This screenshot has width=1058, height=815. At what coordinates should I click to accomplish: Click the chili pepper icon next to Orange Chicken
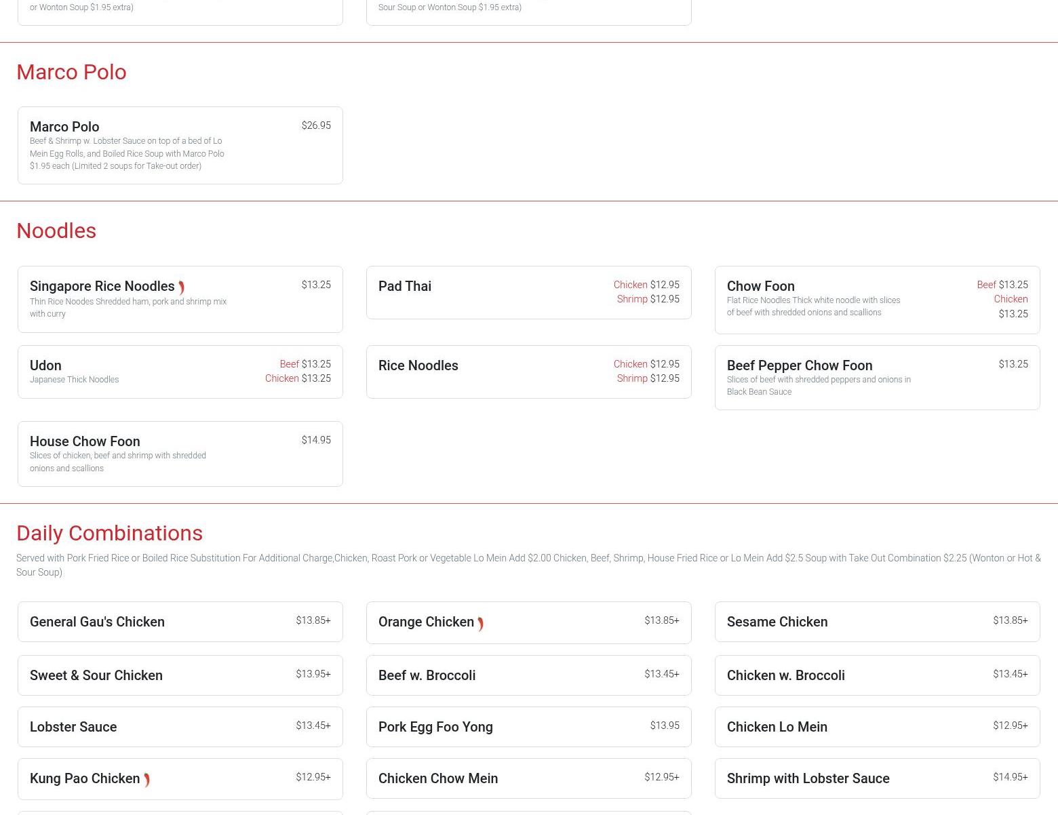[x=480, y=624]
